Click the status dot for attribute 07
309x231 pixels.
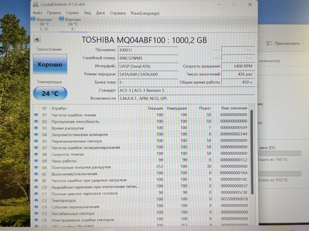pos(36,147)
